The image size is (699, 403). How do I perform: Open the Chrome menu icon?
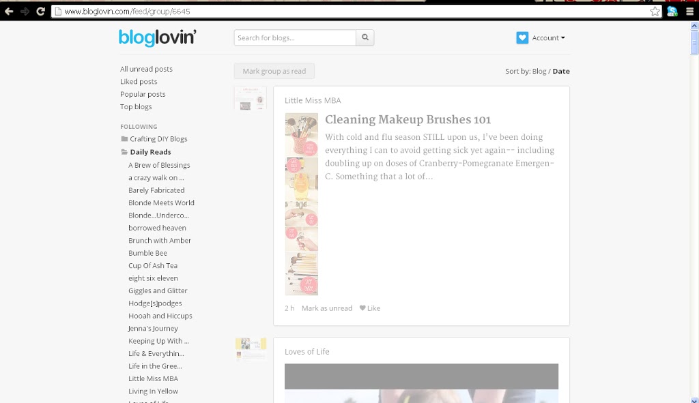[689, 12]
